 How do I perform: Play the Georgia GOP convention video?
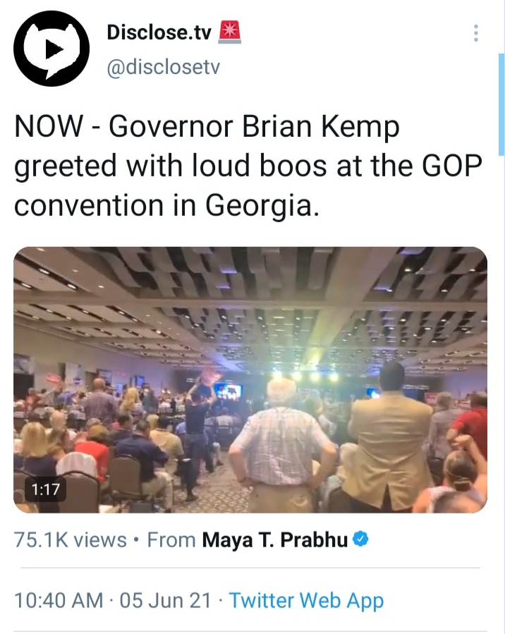point(250,379)
